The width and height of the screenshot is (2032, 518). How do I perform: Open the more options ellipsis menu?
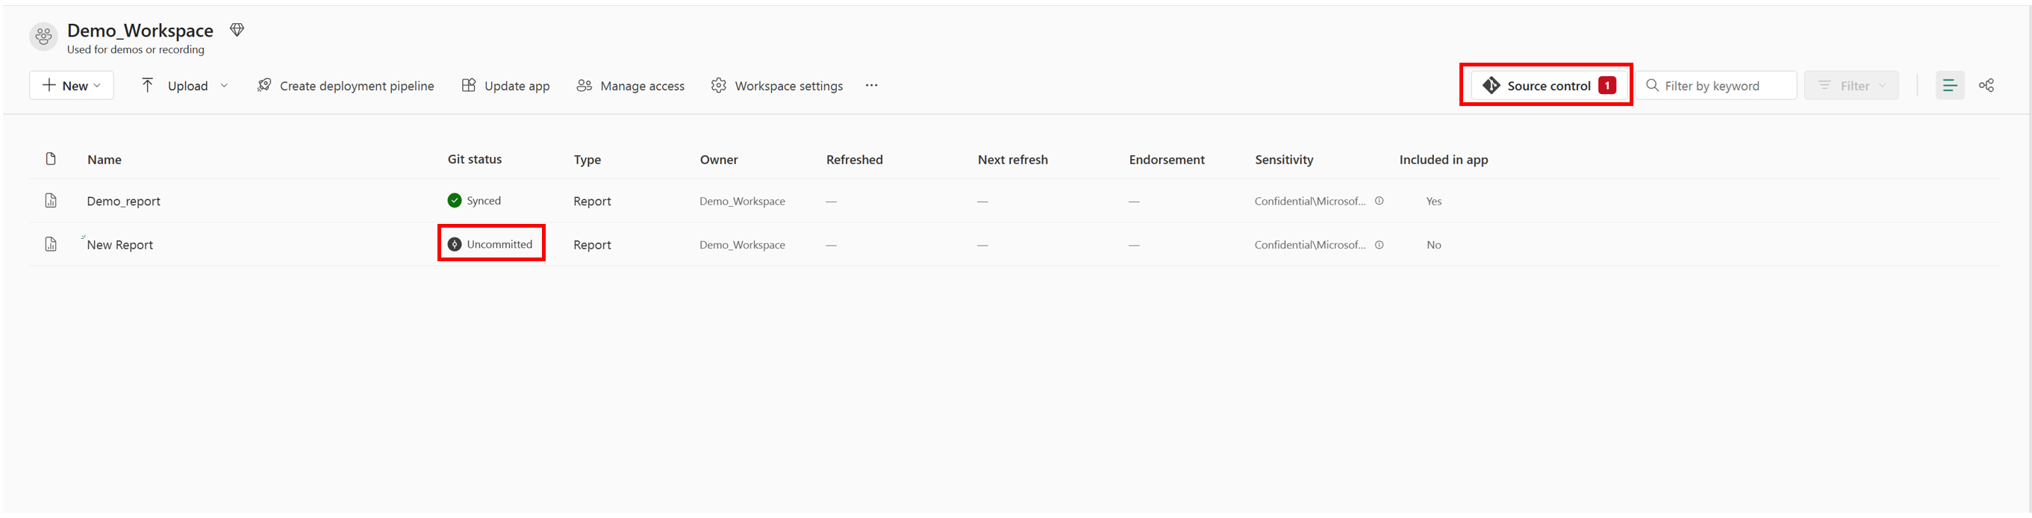point(871,85)
